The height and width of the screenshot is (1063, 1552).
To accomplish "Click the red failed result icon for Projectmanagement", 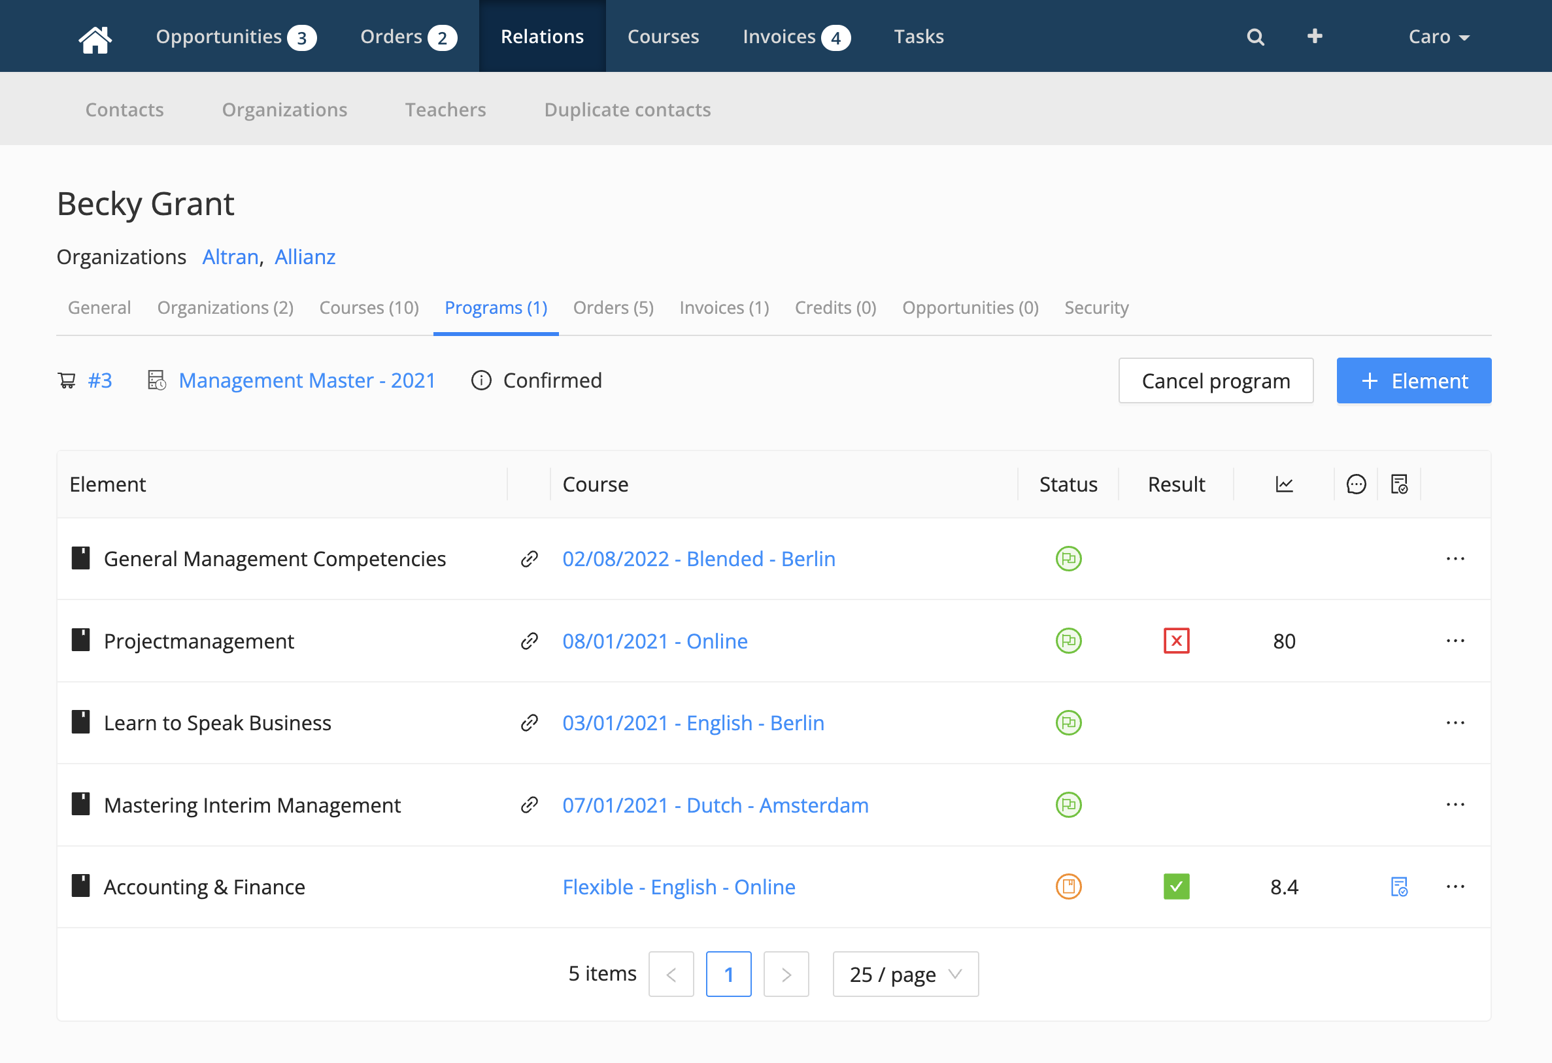I will [x=1176, y=641].
